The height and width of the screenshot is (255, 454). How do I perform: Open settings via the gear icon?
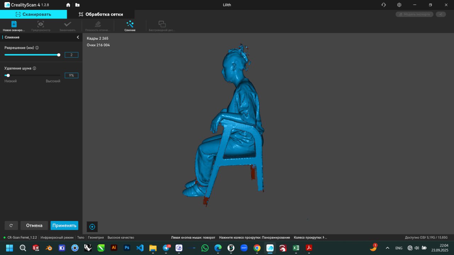(399, 5)
